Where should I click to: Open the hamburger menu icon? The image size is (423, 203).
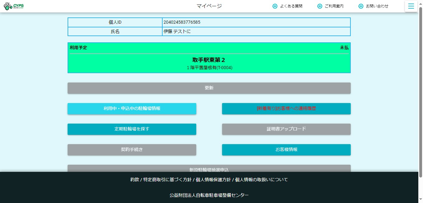tap(411, 6)
